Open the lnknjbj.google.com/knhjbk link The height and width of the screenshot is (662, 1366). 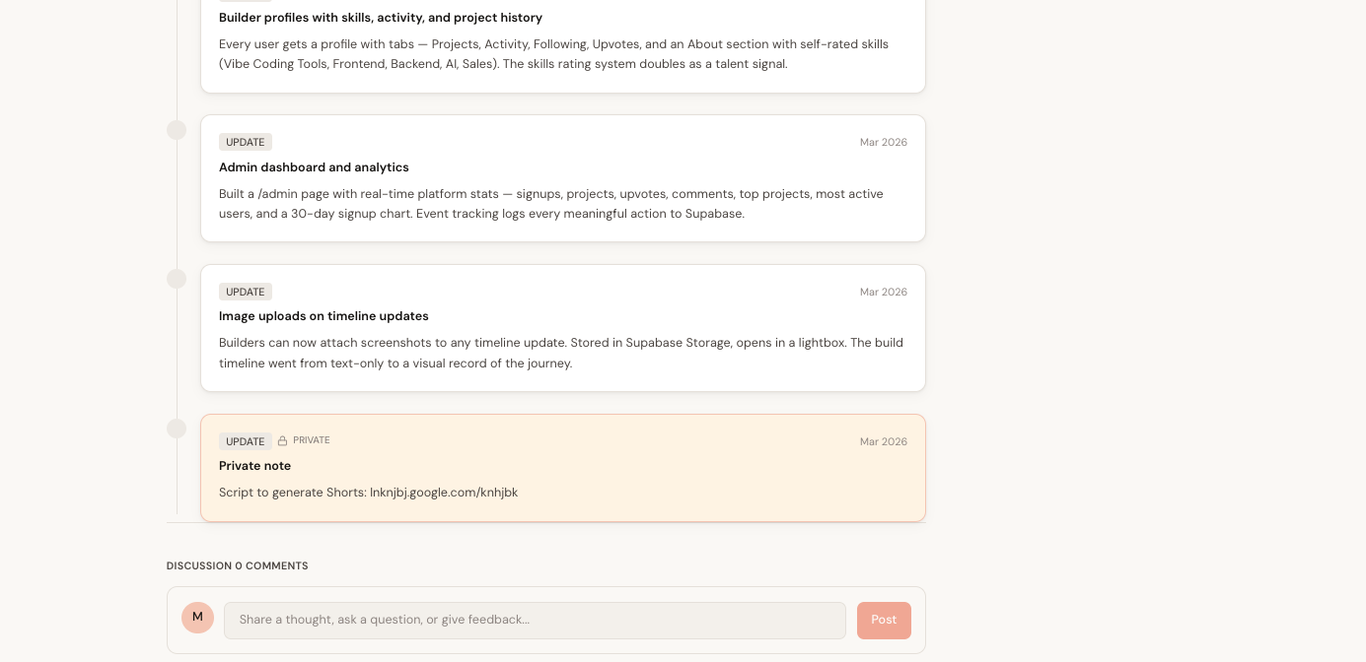pyautogui.click(x=444, y=493)
